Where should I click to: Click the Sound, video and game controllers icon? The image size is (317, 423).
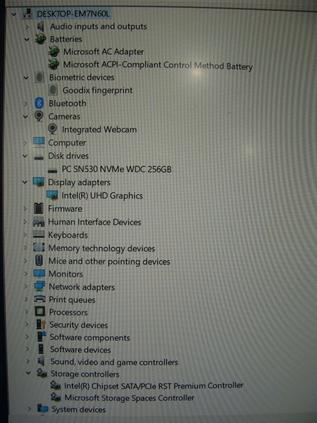[41, 361]
